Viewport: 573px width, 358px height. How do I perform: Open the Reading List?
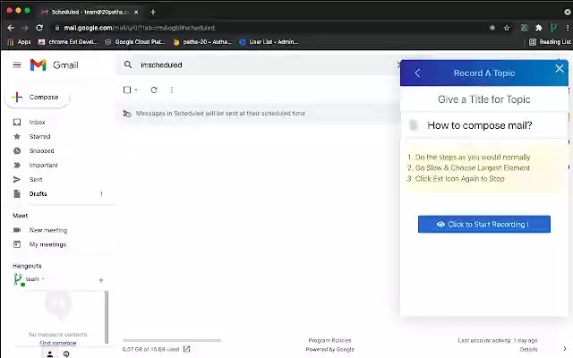tap(550, 42)
